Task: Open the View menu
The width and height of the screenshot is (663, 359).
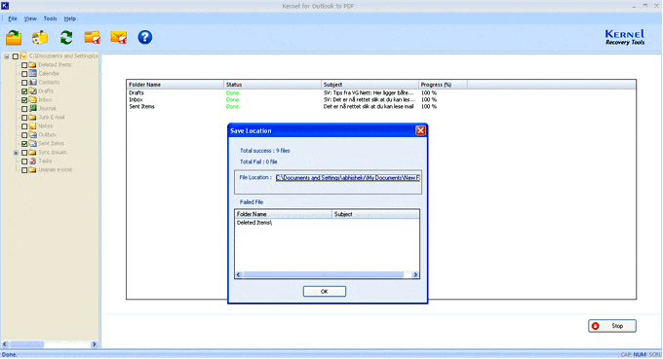Action: [x=30, y=18]
